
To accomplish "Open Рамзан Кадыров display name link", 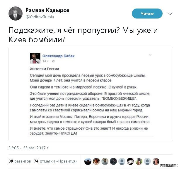I will [x=47, y=10].
